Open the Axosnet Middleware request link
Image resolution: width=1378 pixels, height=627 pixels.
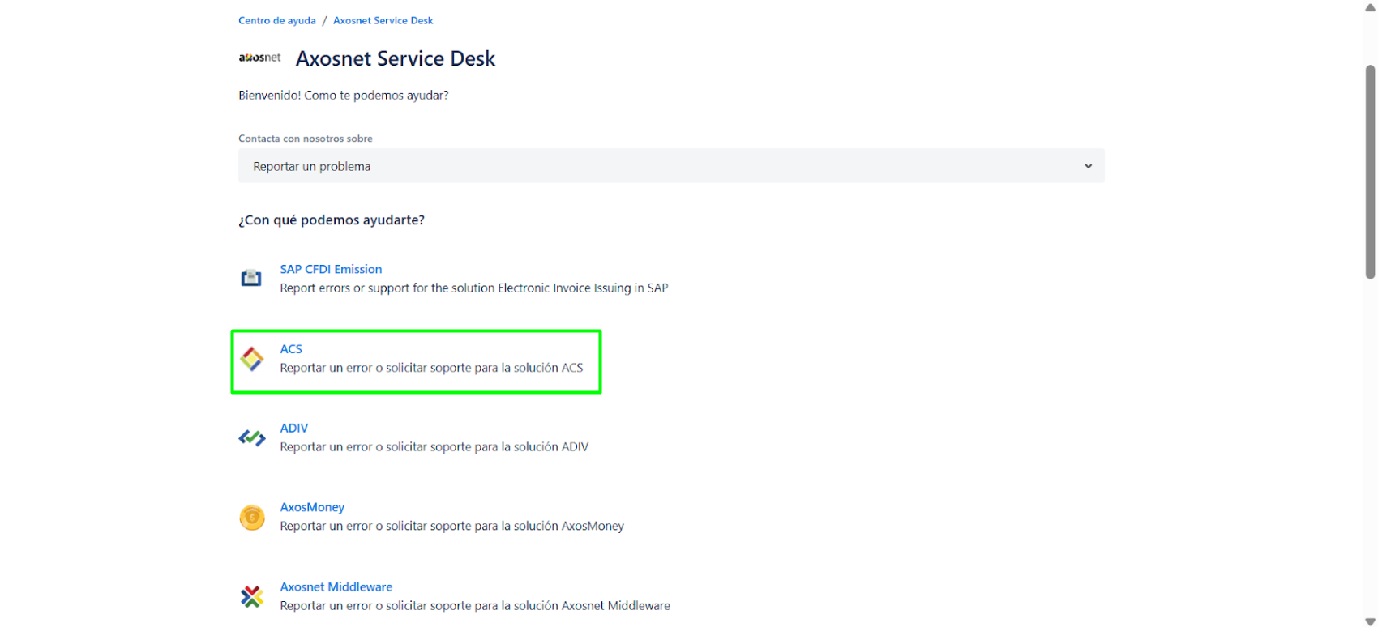point(336,586)
